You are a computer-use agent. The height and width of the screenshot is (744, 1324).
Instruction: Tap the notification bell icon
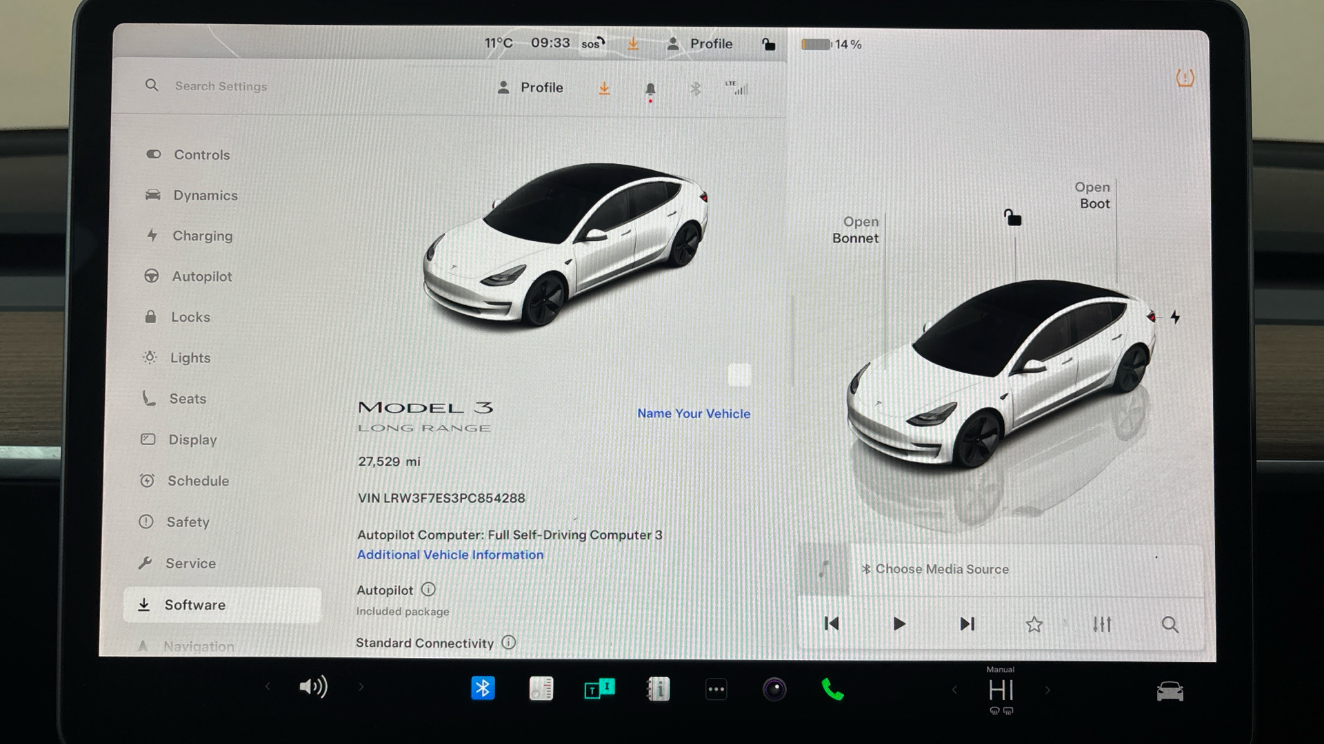tap(650, 90)
